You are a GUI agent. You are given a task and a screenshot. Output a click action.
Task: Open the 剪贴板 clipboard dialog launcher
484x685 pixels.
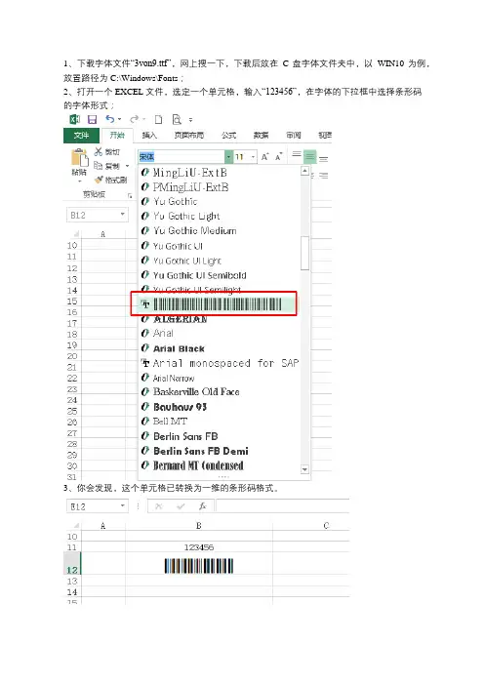130,196
